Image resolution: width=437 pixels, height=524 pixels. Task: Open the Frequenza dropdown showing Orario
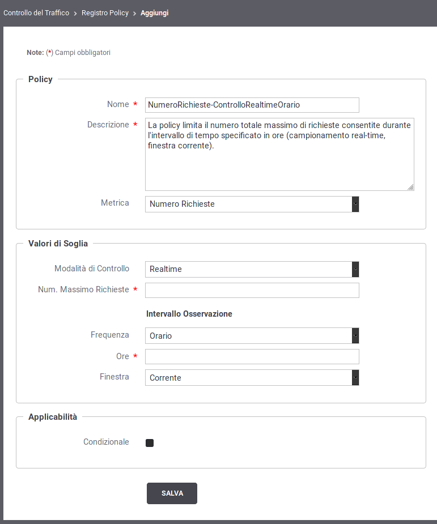[252, 335]
